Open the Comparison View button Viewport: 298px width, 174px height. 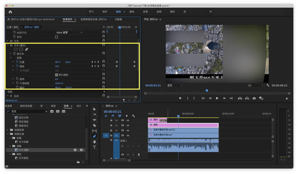[x=261, y=98]
